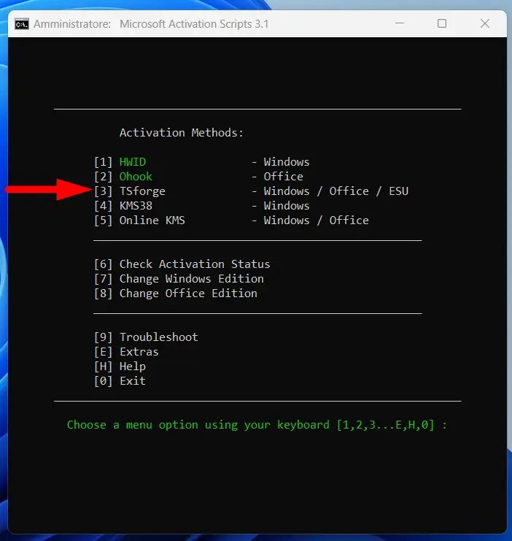Click the Troubleshoot entry
The height and width of the screenshot is (541, 512).
(x=158, y=337)
